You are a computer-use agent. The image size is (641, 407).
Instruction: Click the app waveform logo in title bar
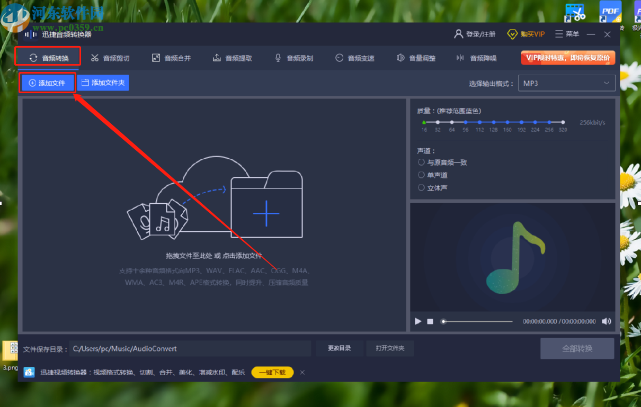pos(31,34)
